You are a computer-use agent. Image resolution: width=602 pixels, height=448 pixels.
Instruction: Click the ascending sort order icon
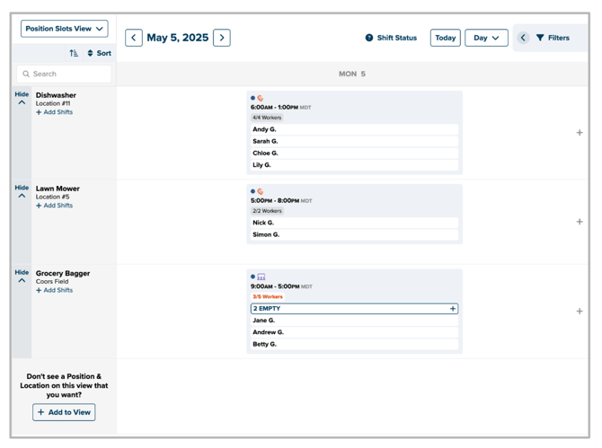tap(74, 53)
